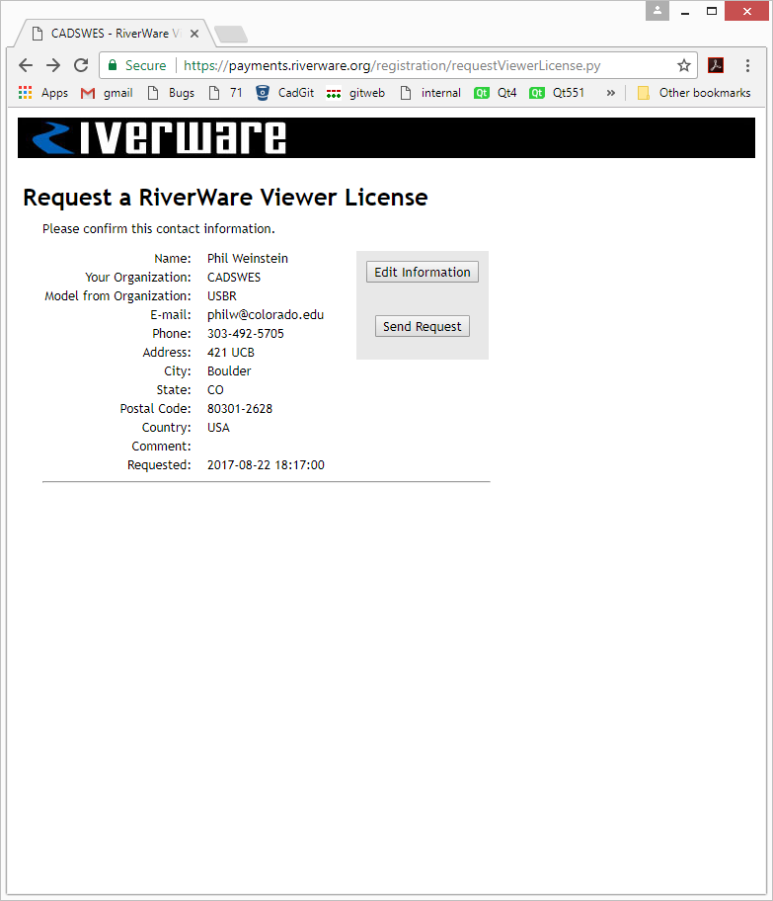Open the Qt4 bookmark
Viewport: 773px width, 901px height.
495,93
